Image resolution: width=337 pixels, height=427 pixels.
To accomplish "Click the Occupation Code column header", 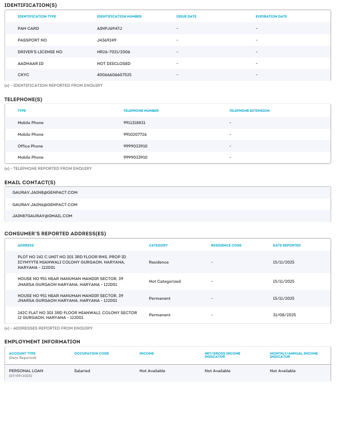I will pos(92,354).
